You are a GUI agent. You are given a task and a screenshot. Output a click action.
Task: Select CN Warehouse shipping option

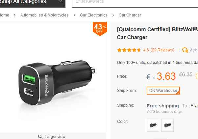coord(163,91)
